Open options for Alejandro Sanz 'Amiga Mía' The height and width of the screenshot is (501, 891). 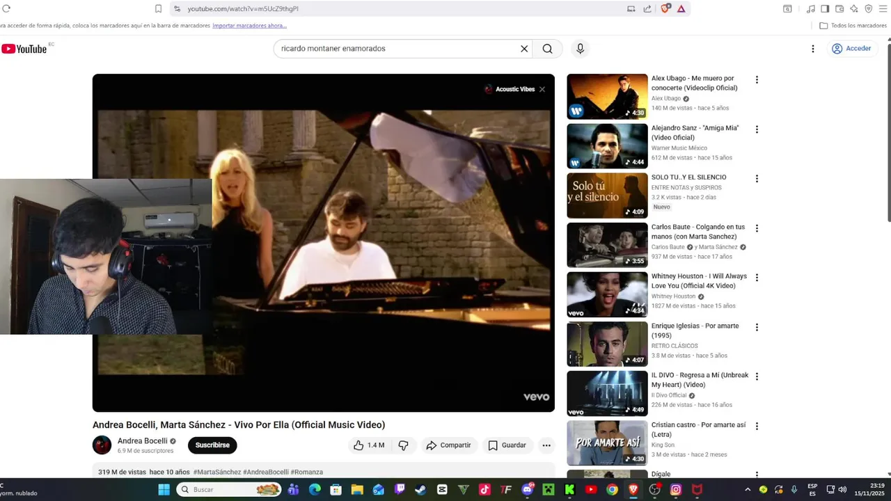757,129
